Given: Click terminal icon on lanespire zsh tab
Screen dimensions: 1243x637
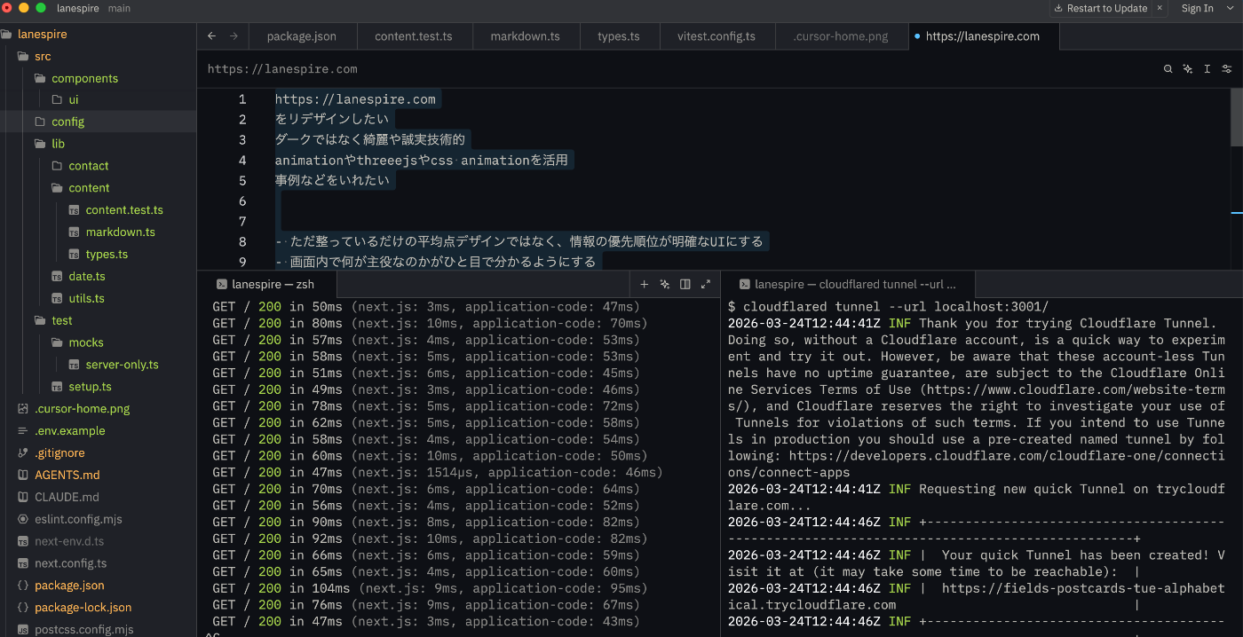Looking at the screenshot, I should (221, 284).
